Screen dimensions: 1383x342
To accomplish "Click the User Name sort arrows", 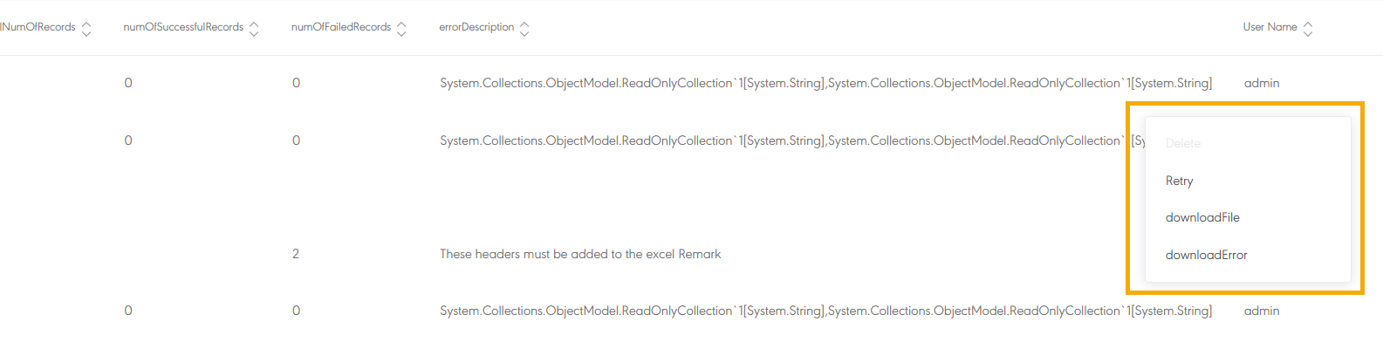I will (x=1308, y=29).
